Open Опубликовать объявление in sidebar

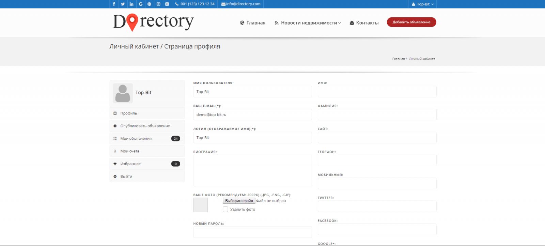[147, 126]
